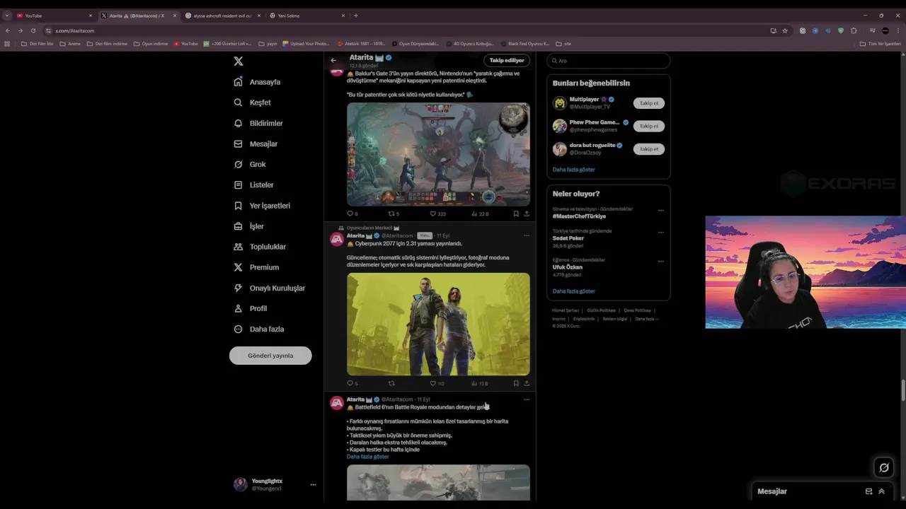
Task: View analytics of the Cyberpunk 2077 post
Action: pos(480,383)
